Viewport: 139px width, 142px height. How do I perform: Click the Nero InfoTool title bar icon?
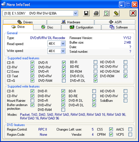(3, 4)
